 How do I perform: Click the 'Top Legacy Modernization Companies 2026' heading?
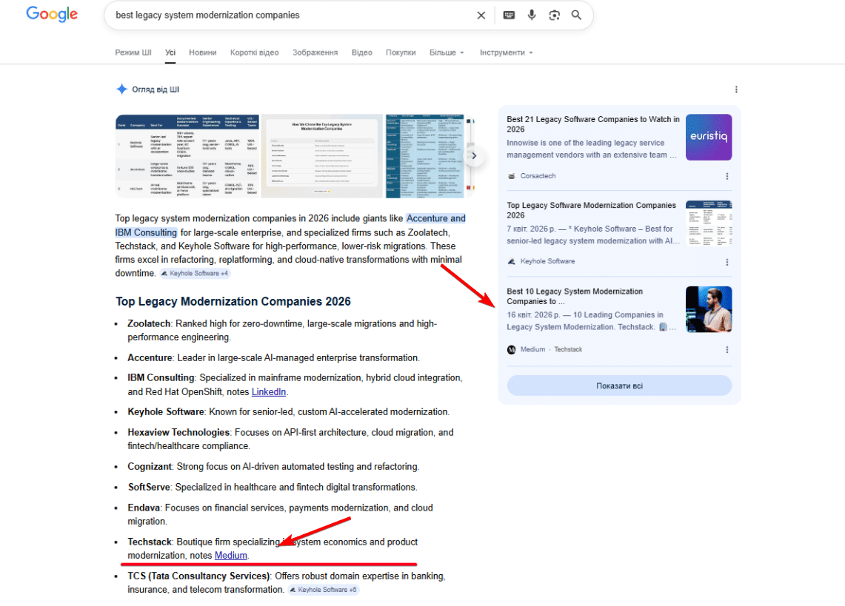233,301
